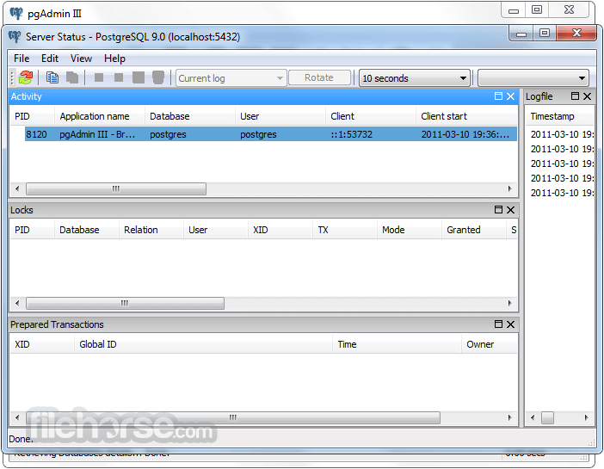604x469 pixels.
Task: Click the Time column header in Prepared Transactions
Action: (398, 344)
